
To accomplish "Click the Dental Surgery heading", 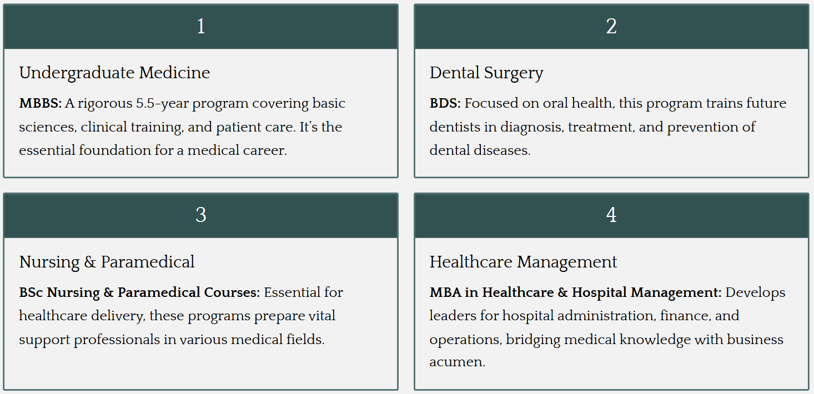I will pos(486,73).
